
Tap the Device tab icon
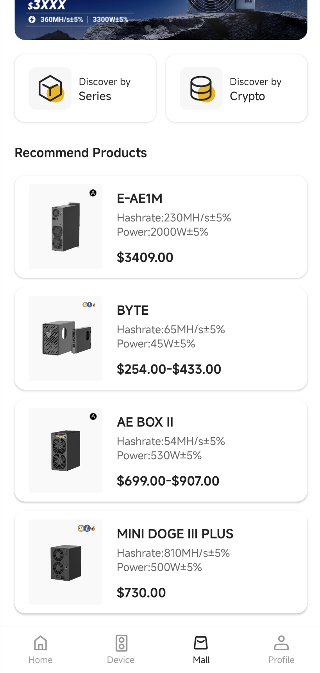tap(121, 643)
